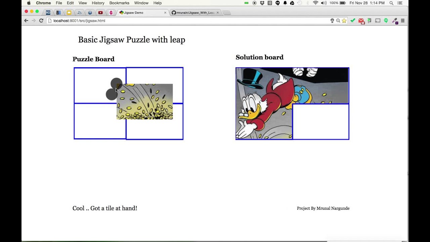The width and height of the screenshot is (430, 242).
Task: Switch to the pinned pink G tab
Action: tap(111, 13)
